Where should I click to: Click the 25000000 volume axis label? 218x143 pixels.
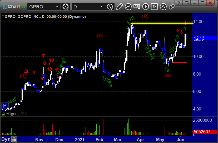(202, 120)
